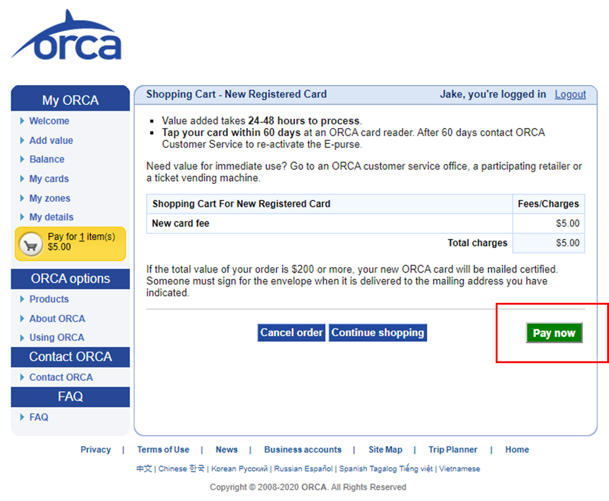This screenshot has height=501, width=609.
Task: Cancel the order
Action: (291, 332)
